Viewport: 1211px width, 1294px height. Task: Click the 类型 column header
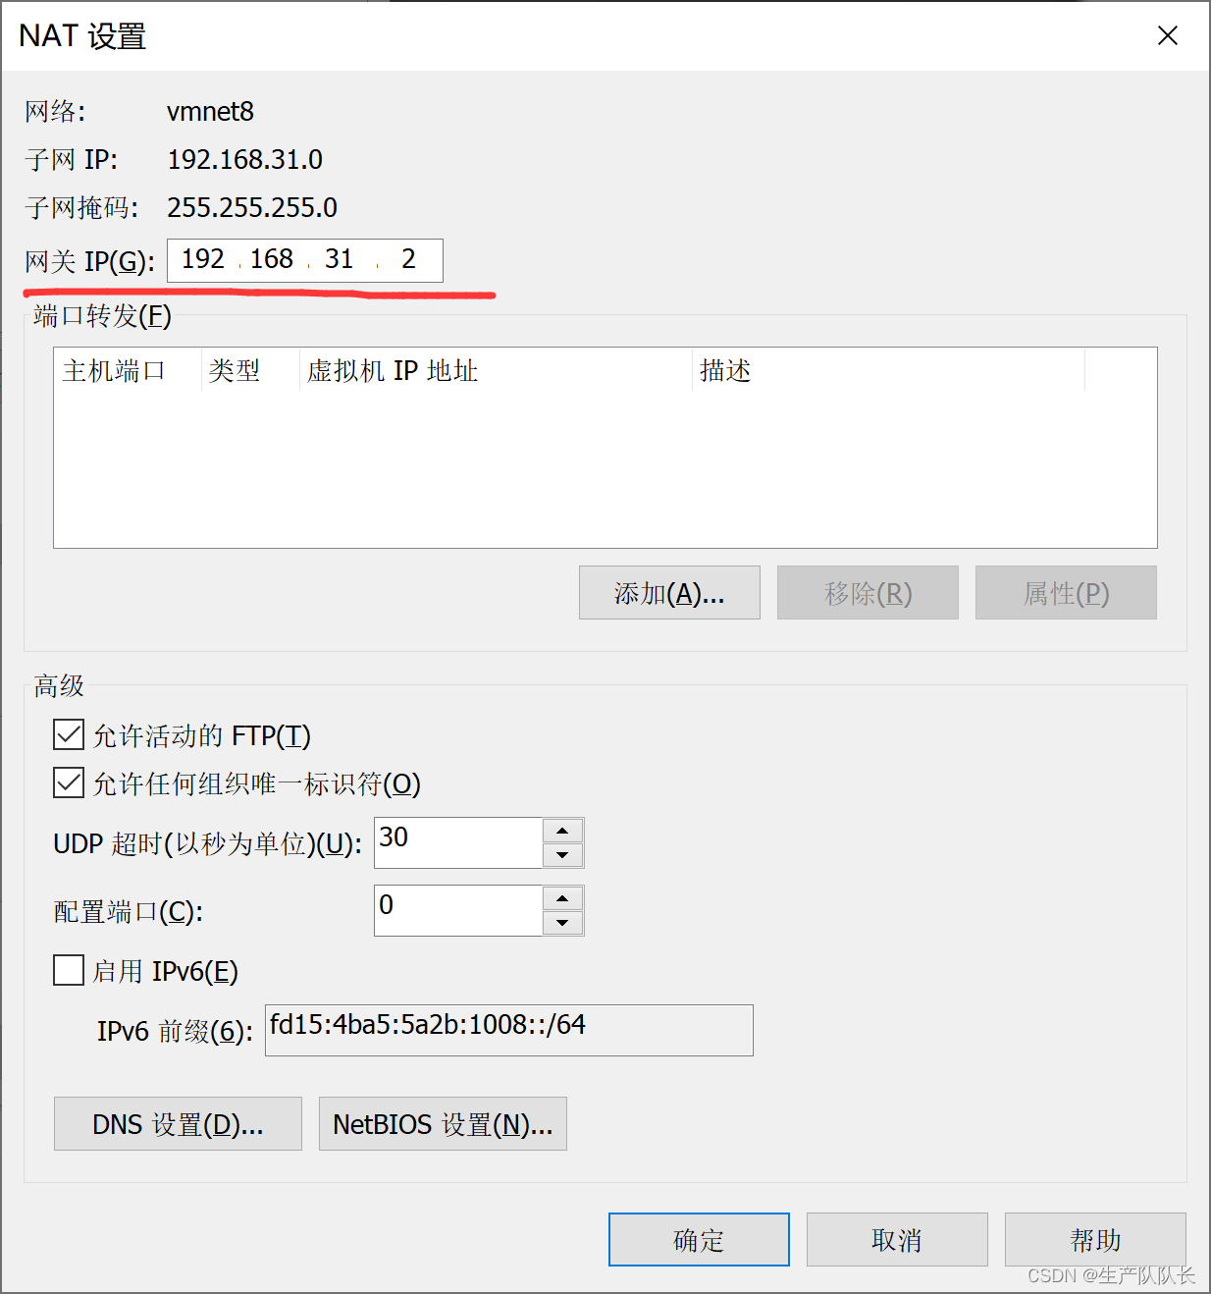click(x=250, y=370)
